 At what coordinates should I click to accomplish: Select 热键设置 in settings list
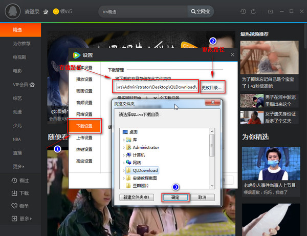tap(84, 149)
